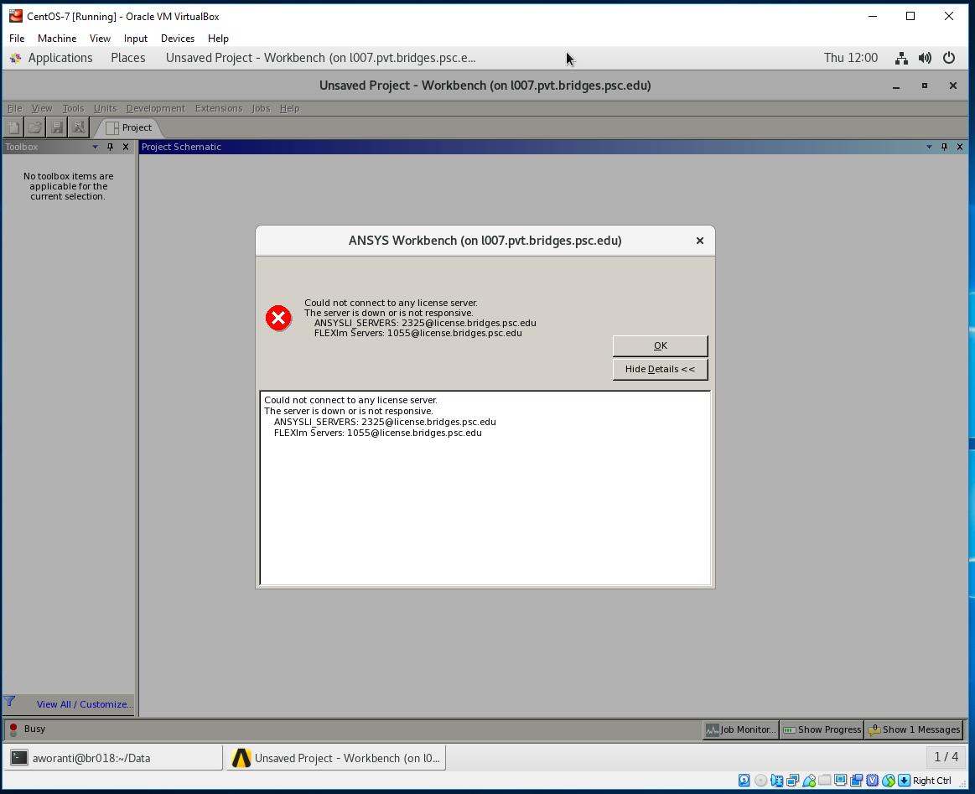The height and width of the screenshot is (794, 975).
Task: Switch to the aworanti@br018 terminal taskbar item
Action: click(x=112, y=758)
